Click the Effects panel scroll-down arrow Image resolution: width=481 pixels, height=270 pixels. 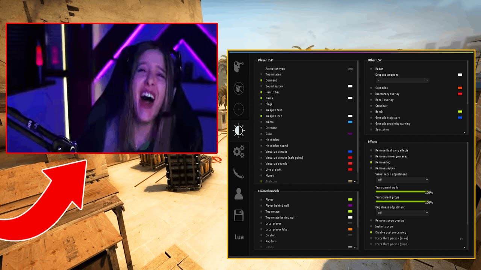point(465,247)
